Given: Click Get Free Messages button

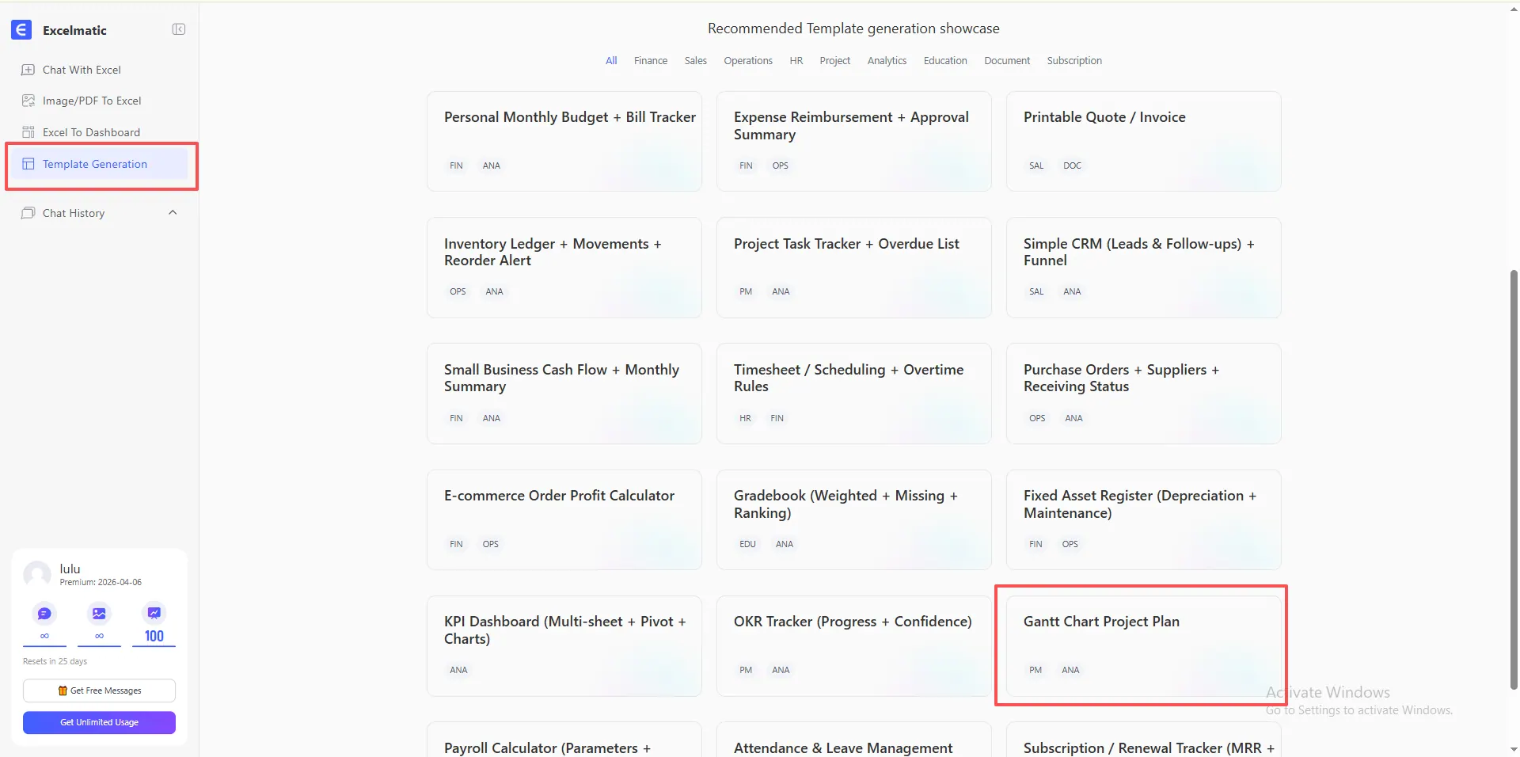Looking at the screenshot, I should 99,690.
